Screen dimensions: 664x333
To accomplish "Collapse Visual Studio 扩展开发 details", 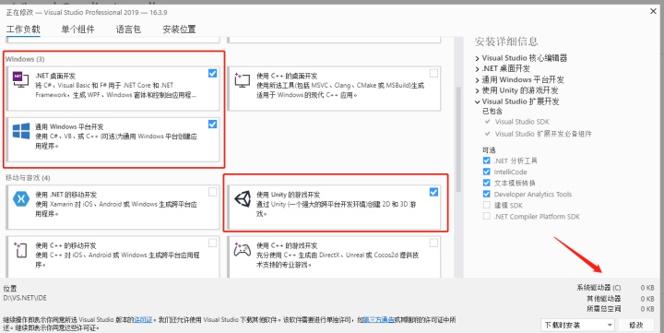I will (x=478, y=101).
